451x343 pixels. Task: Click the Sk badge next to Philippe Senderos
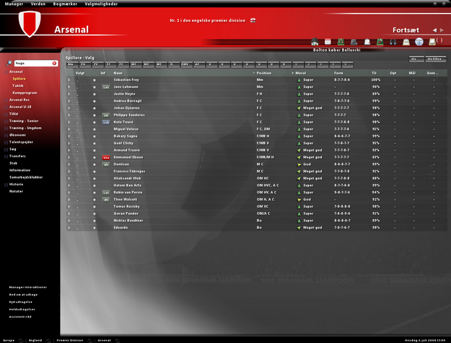[x=106, y=115]
